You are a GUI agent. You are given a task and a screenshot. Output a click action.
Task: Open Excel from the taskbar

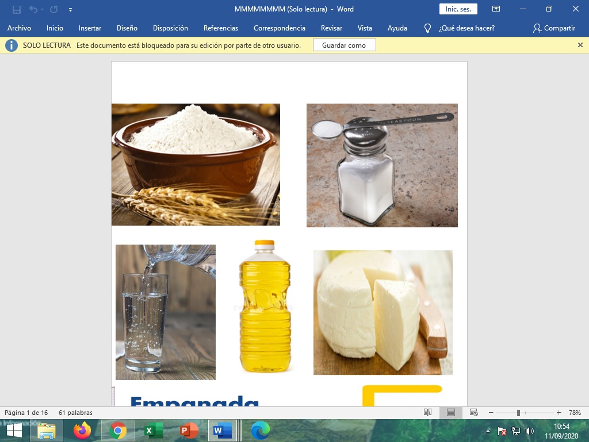click(x=153, y=430)
